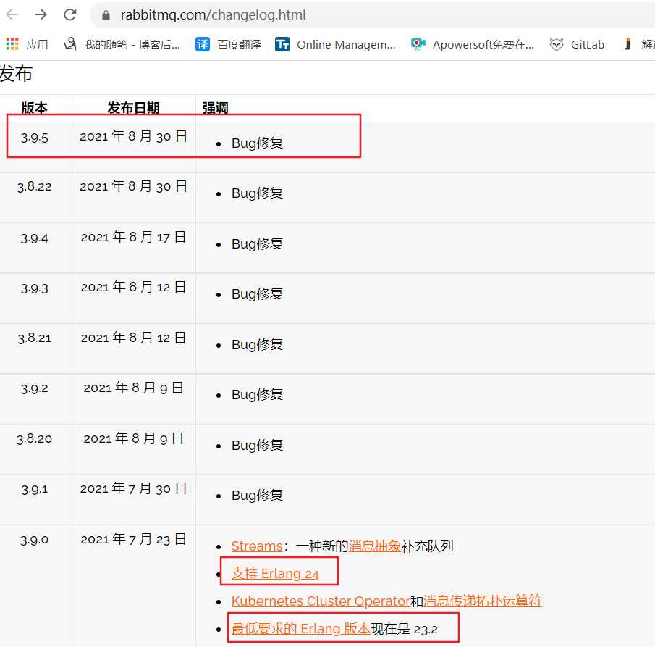The width and height of the screenshot is (655, 647).
Task: Open the Online Managem... bookmark
Action: point(335,44)
